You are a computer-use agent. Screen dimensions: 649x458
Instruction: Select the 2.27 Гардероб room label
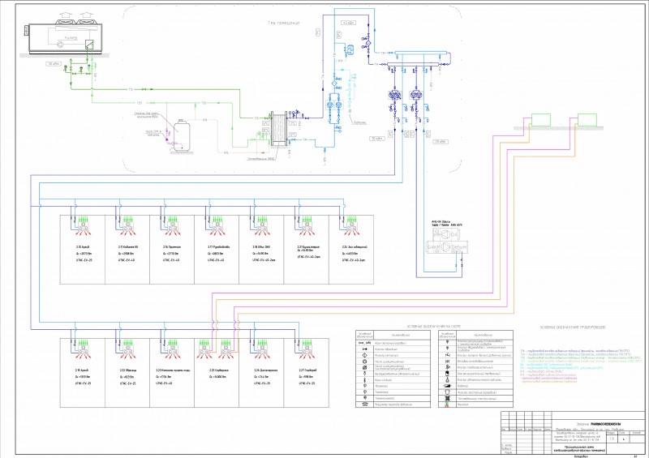pos(307,370)
